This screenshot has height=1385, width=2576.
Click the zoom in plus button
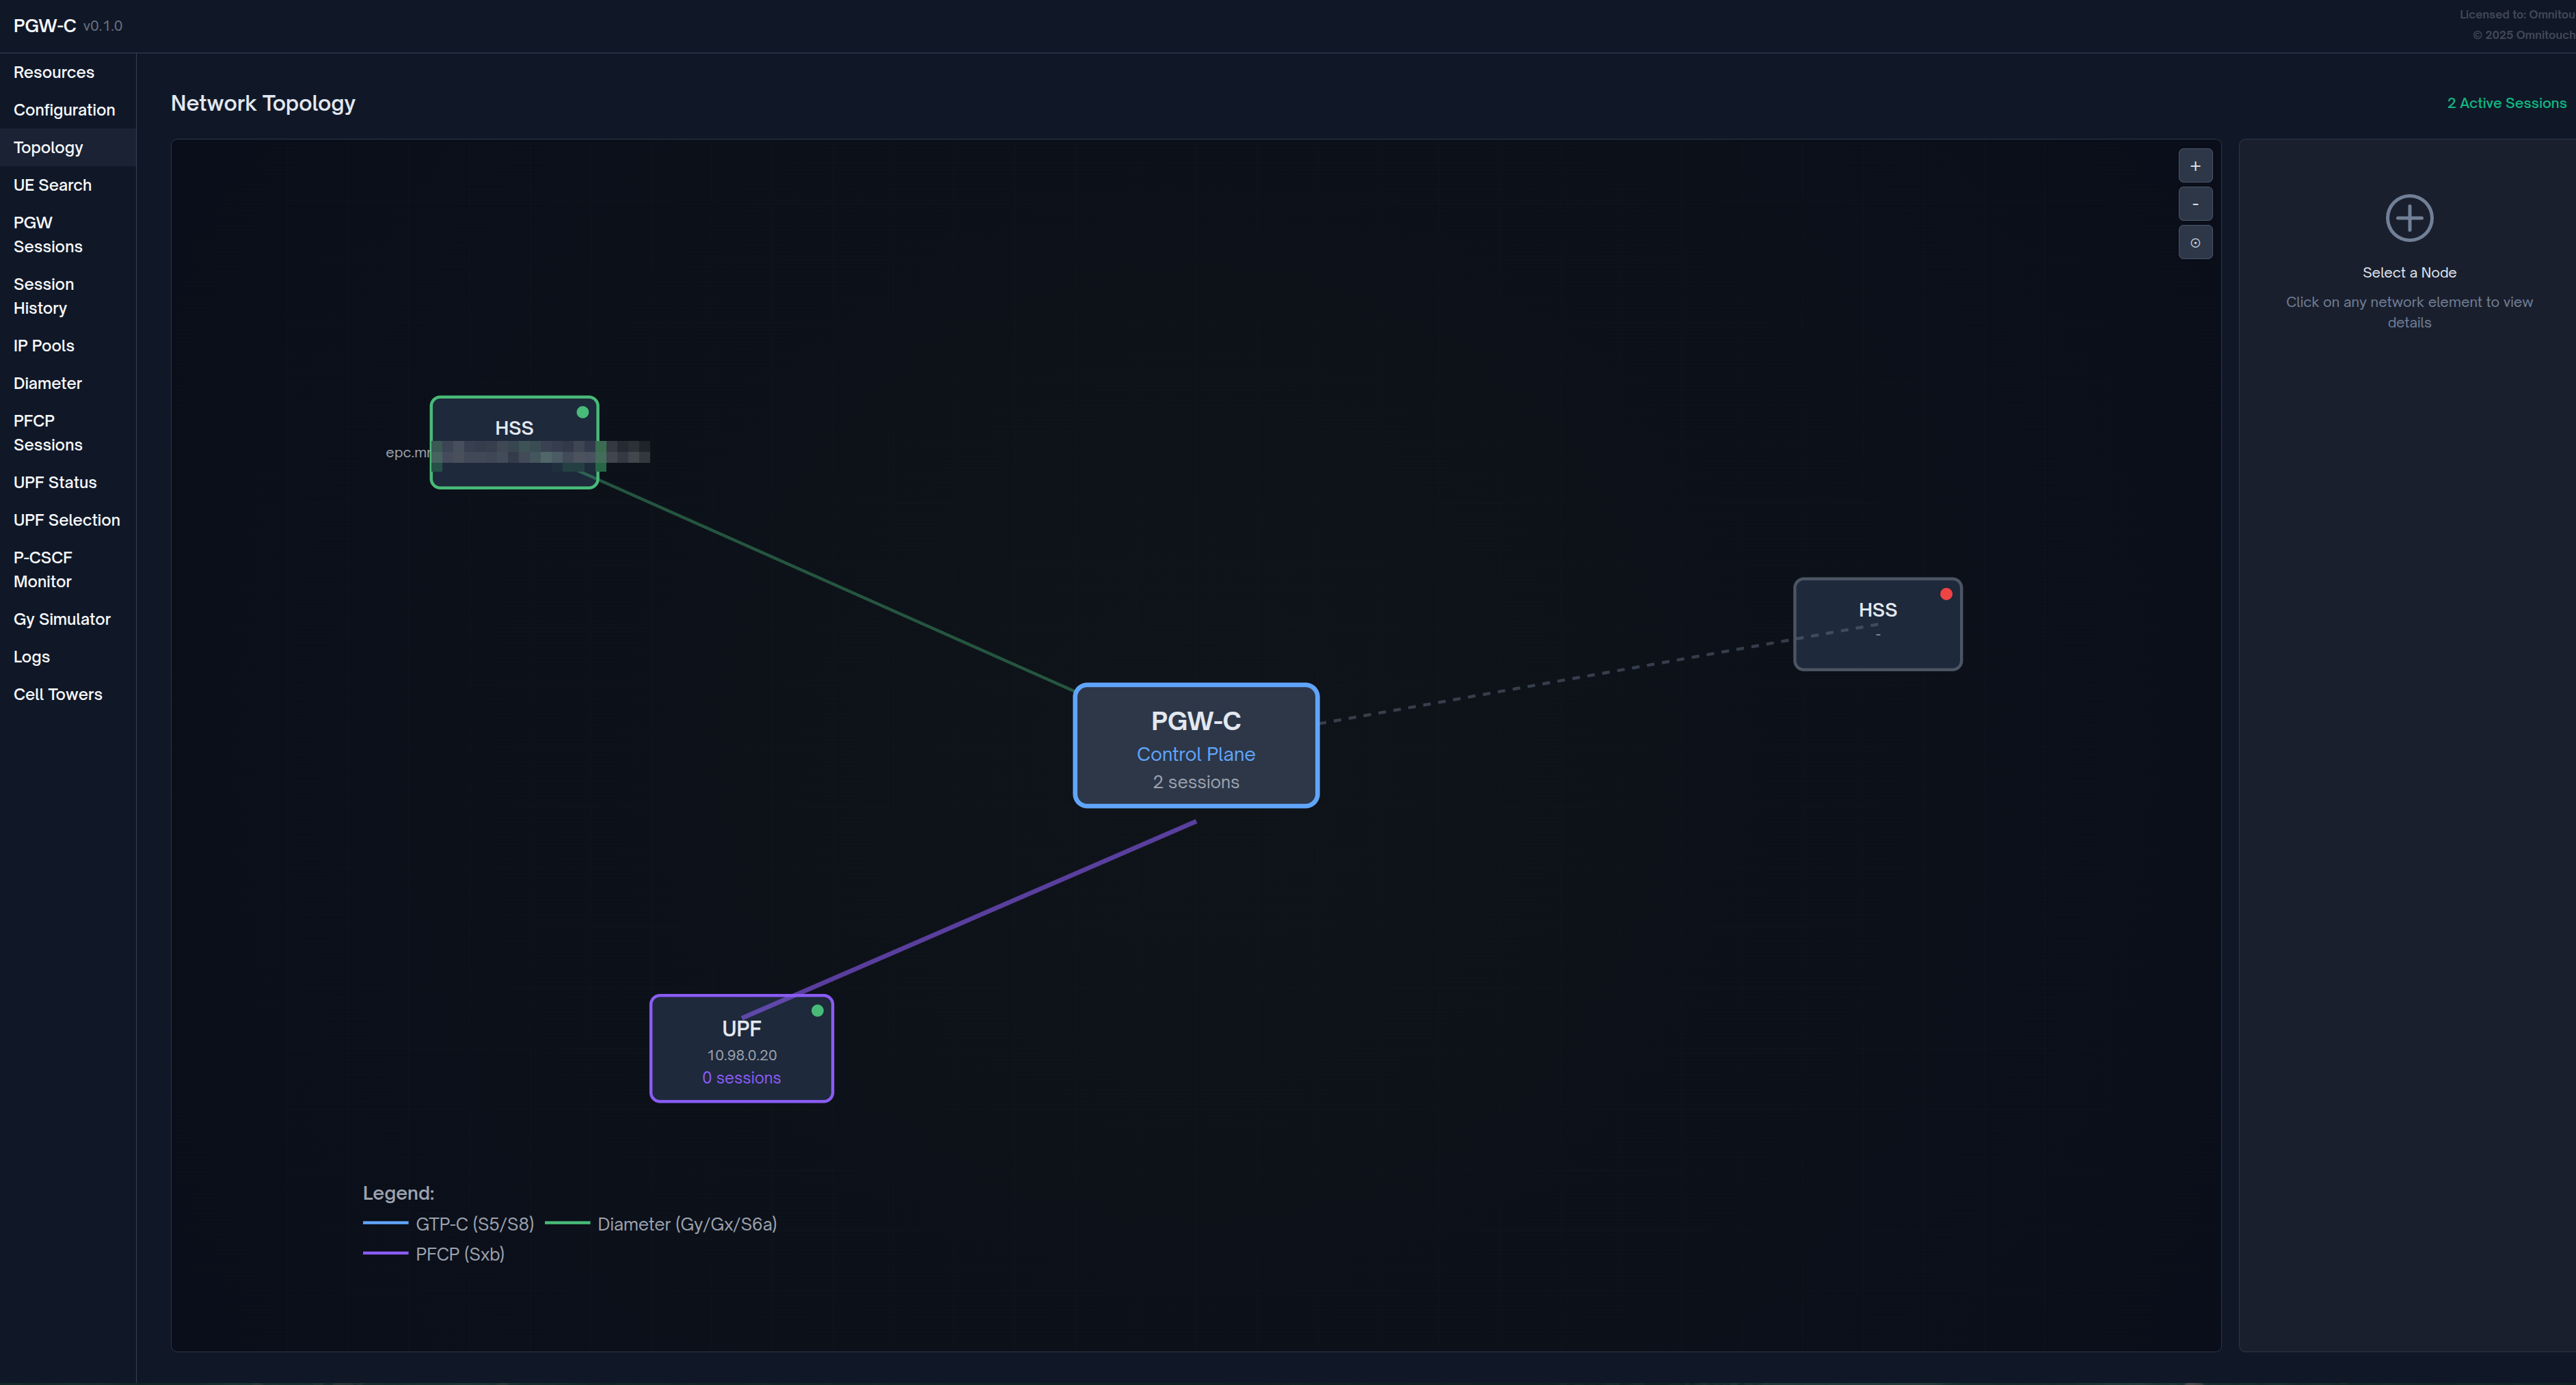click(x=2195, y=166)
